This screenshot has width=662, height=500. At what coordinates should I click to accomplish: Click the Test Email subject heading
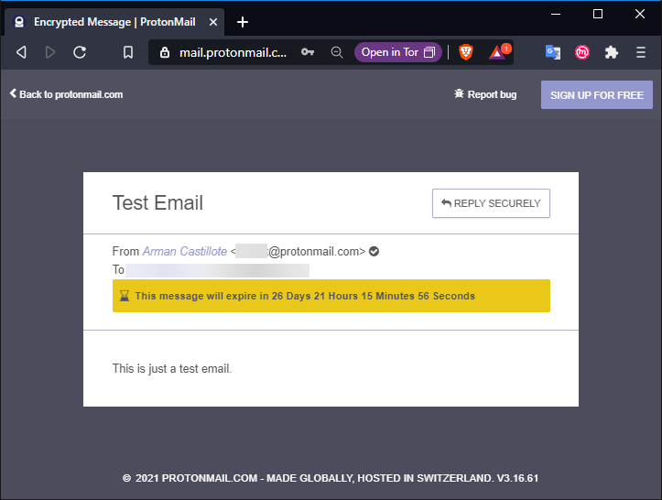coord(157,202)
